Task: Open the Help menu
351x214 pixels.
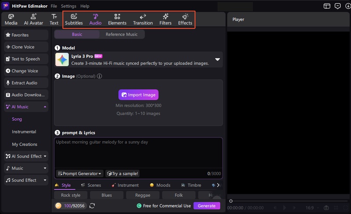Action: [85, 6]
